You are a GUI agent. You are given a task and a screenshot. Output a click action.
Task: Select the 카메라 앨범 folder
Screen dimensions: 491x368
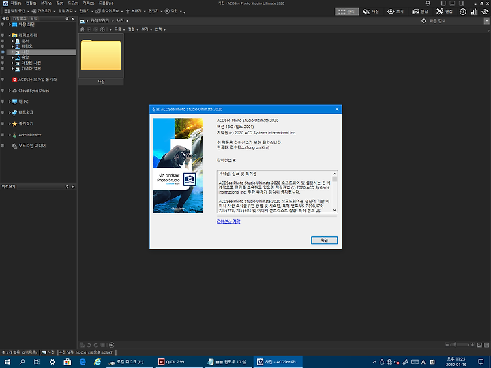pos(31,69)
